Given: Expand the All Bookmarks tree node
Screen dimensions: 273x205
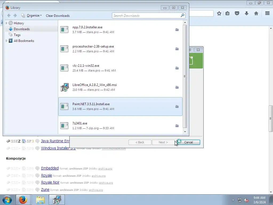Looking at the screenshot, I should tap(6, 41).
